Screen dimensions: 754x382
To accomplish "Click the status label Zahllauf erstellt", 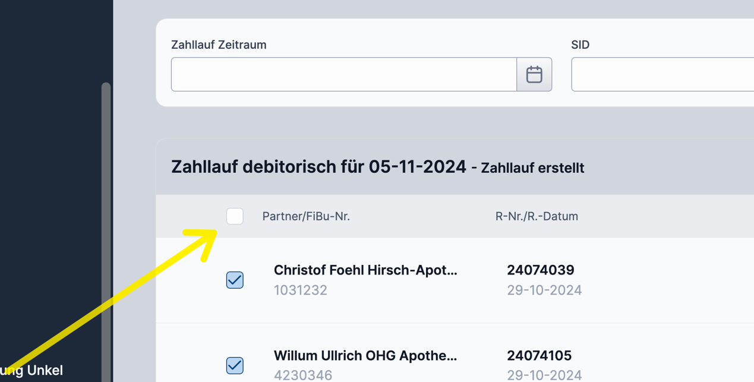I will pyautogui.click(x=531, y=168).
